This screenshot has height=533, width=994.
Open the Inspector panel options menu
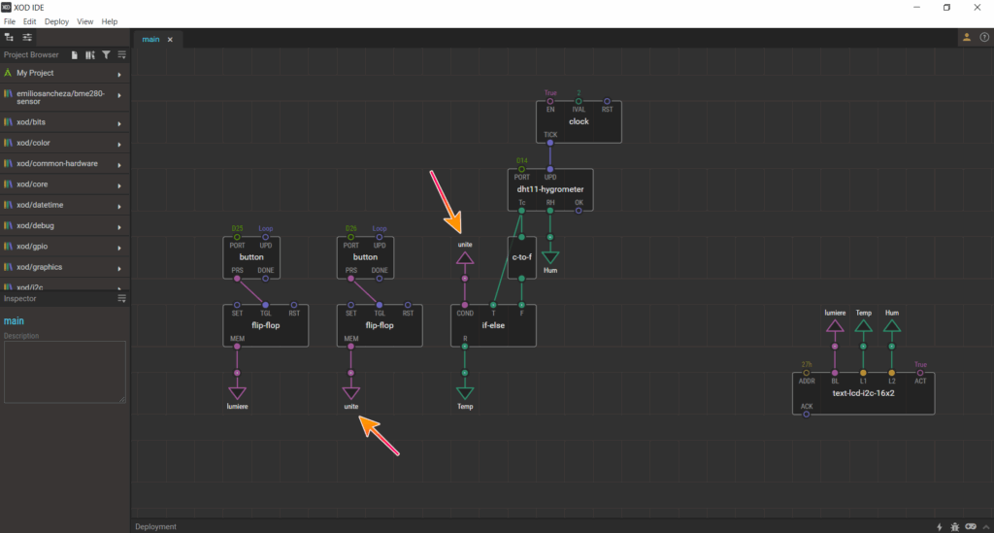(x=121, y=298)
